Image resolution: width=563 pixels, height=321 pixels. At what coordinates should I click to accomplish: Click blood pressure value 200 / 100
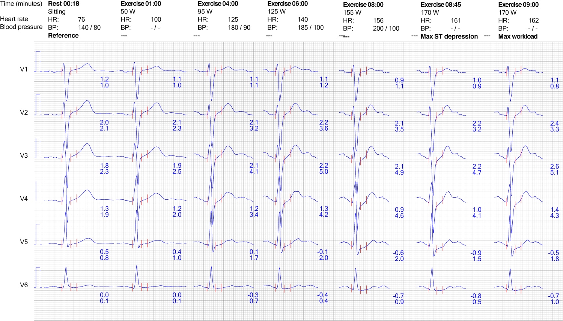pos(386,28)
